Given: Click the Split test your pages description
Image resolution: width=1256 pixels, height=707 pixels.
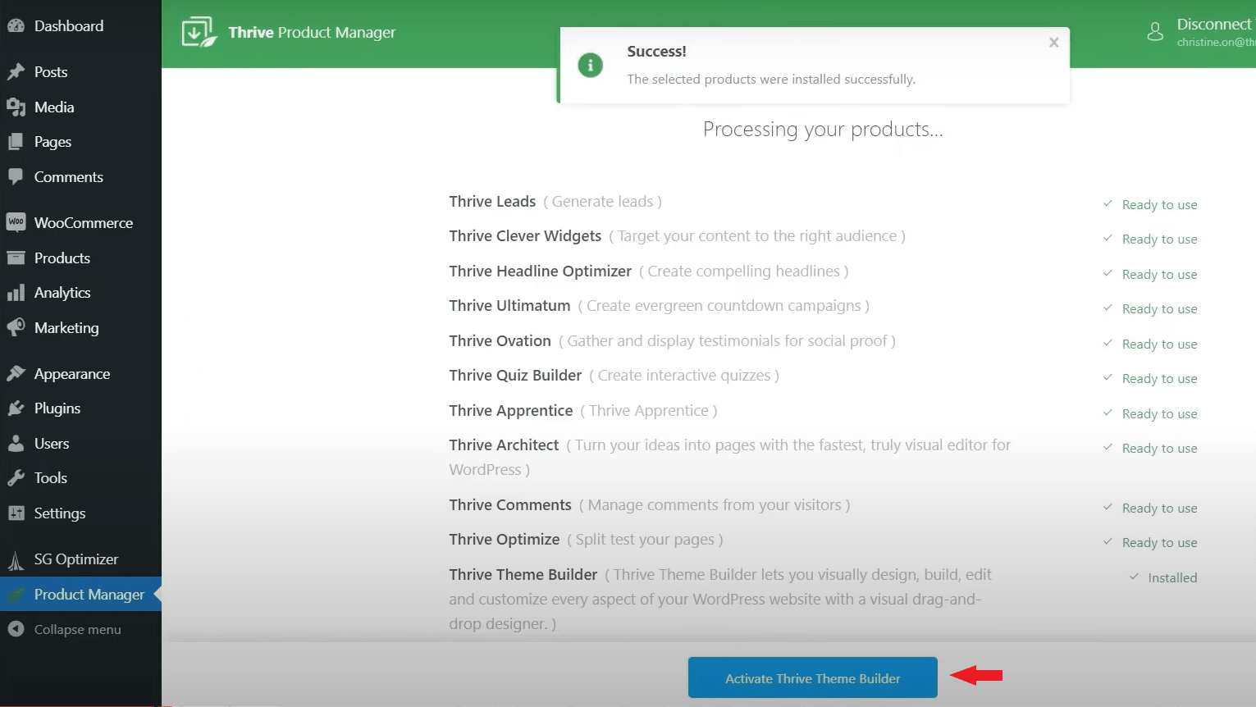Looking at the screenshot, I should point(645,540).
